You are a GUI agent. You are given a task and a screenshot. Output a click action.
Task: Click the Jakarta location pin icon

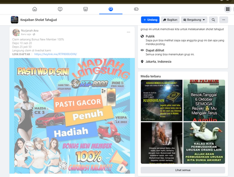click(x=142, y=62)
